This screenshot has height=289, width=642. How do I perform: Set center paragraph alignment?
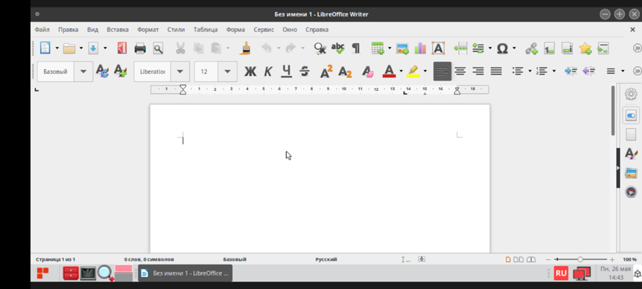(460, 71)
